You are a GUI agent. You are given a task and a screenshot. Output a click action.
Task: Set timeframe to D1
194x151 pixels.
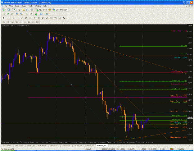point(29,22)
